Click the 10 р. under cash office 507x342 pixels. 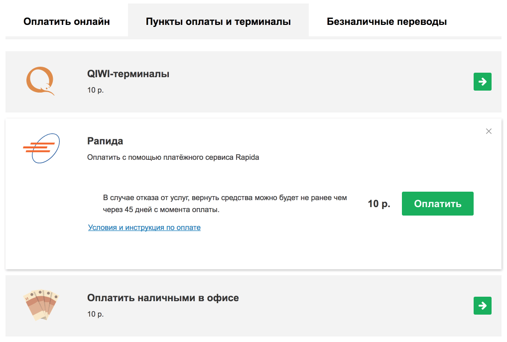coord(96,314)
